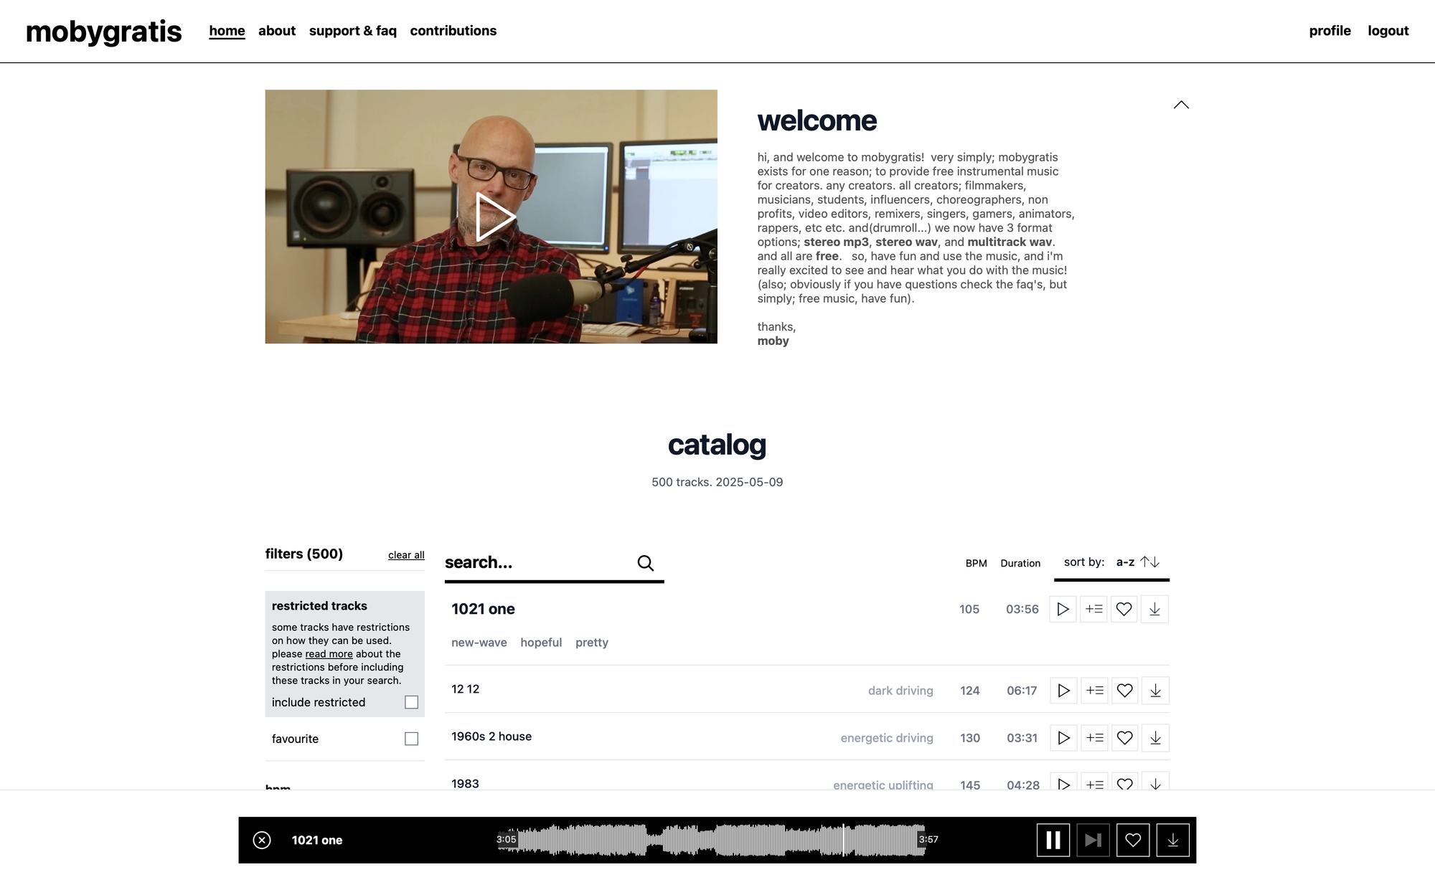Click the pretty tag
The width and height of the screenshot is (1435, 895).
[x=592, y=643]
